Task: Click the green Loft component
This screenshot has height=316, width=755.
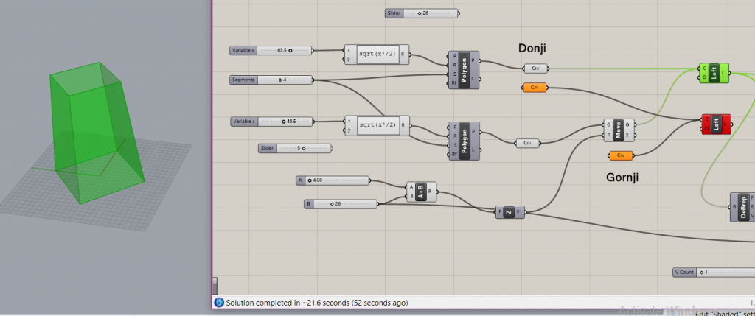Action: 715,74
